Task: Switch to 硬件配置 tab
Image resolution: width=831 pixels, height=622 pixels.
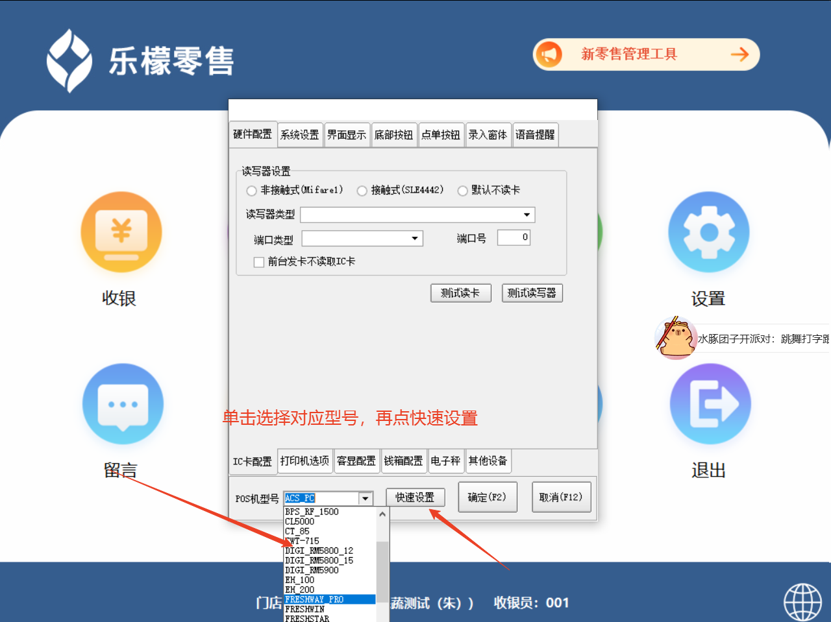Action: (253, 134)
